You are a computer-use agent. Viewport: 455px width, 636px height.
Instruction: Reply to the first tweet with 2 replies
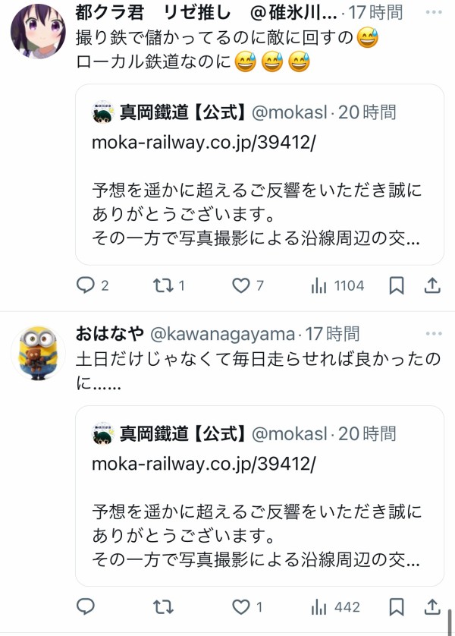[93, 285]
